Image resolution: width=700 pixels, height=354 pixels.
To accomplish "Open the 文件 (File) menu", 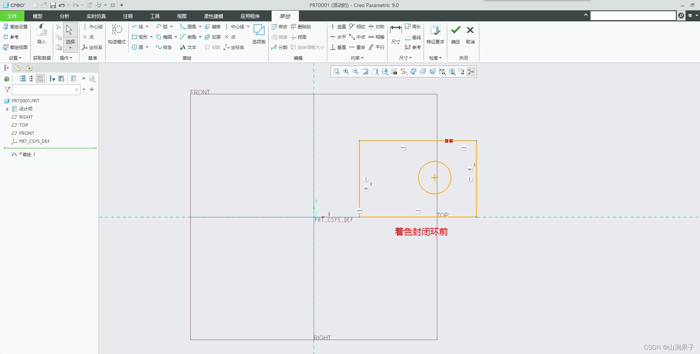I will [12, 16].
